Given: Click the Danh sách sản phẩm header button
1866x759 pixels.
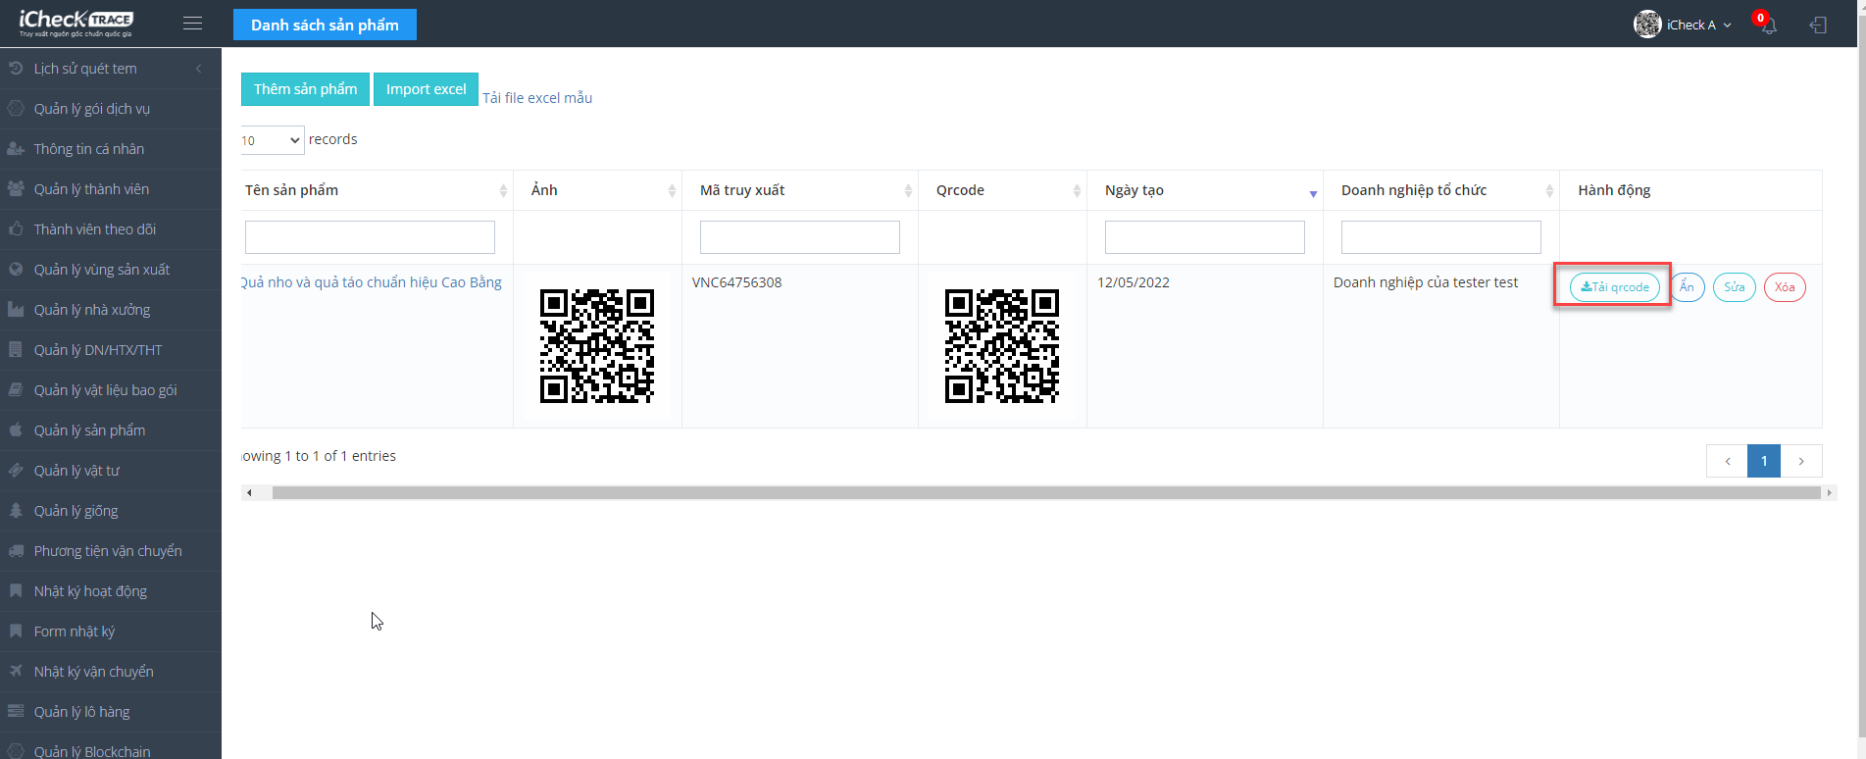Looking at the screenshot, I should 325,25.
